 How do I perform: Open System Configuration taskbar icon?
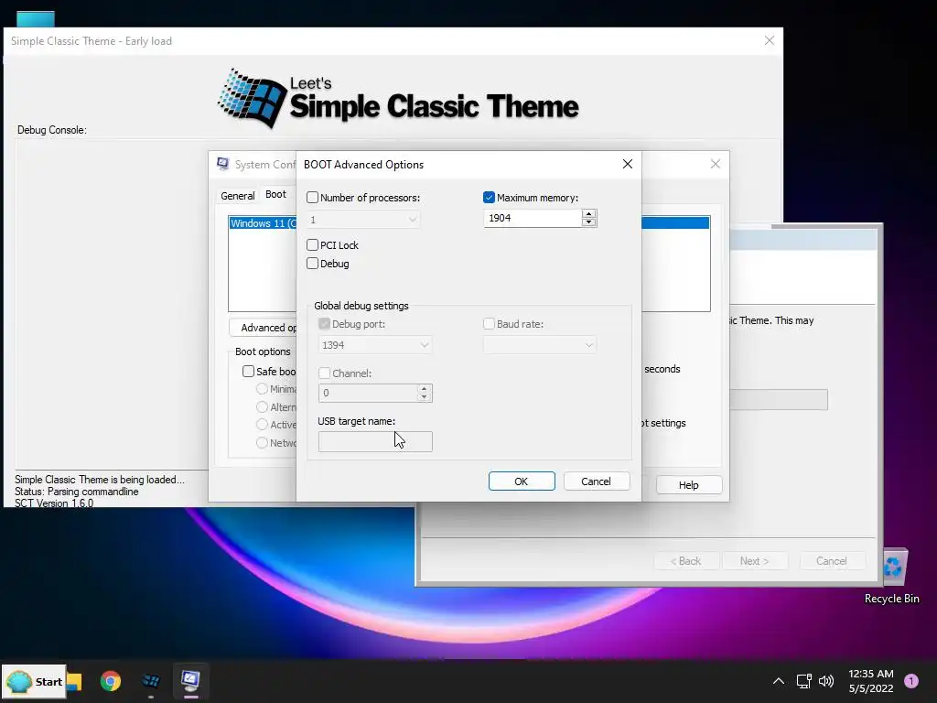(190, 681)
